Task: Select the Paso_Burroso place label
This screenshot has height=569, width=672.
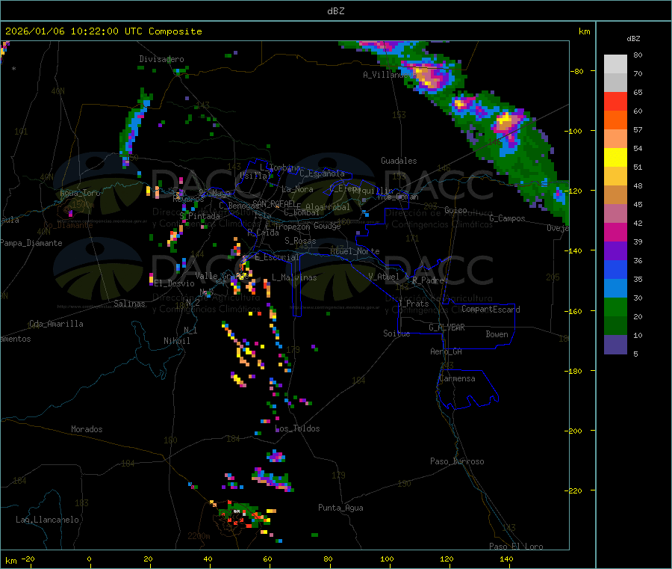Action: coord(457,461)
